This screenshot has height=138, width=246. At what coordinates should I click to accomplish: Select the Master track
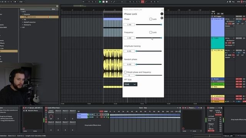click(218, 102)
